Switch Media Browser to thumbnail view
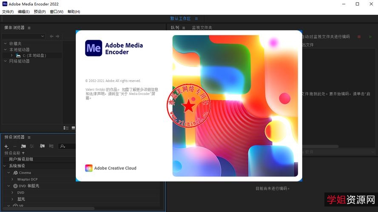Screen dimensions: 378x212 (x=73, y=128)
